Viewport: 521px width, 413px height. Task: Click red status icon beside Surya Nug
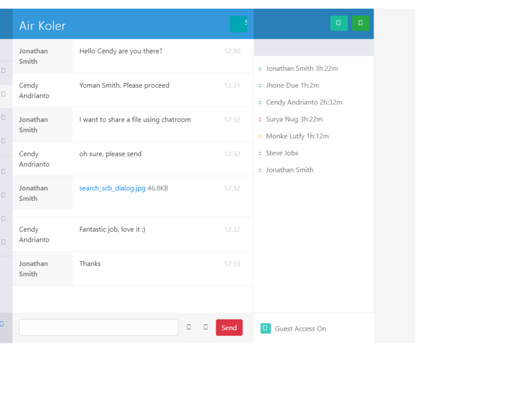[260, 119]
